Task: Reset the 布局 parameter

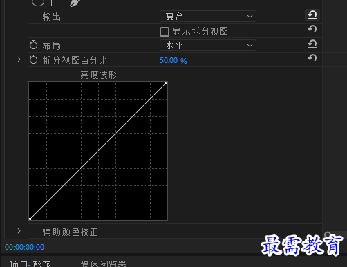Action: (x=312, y=44)
